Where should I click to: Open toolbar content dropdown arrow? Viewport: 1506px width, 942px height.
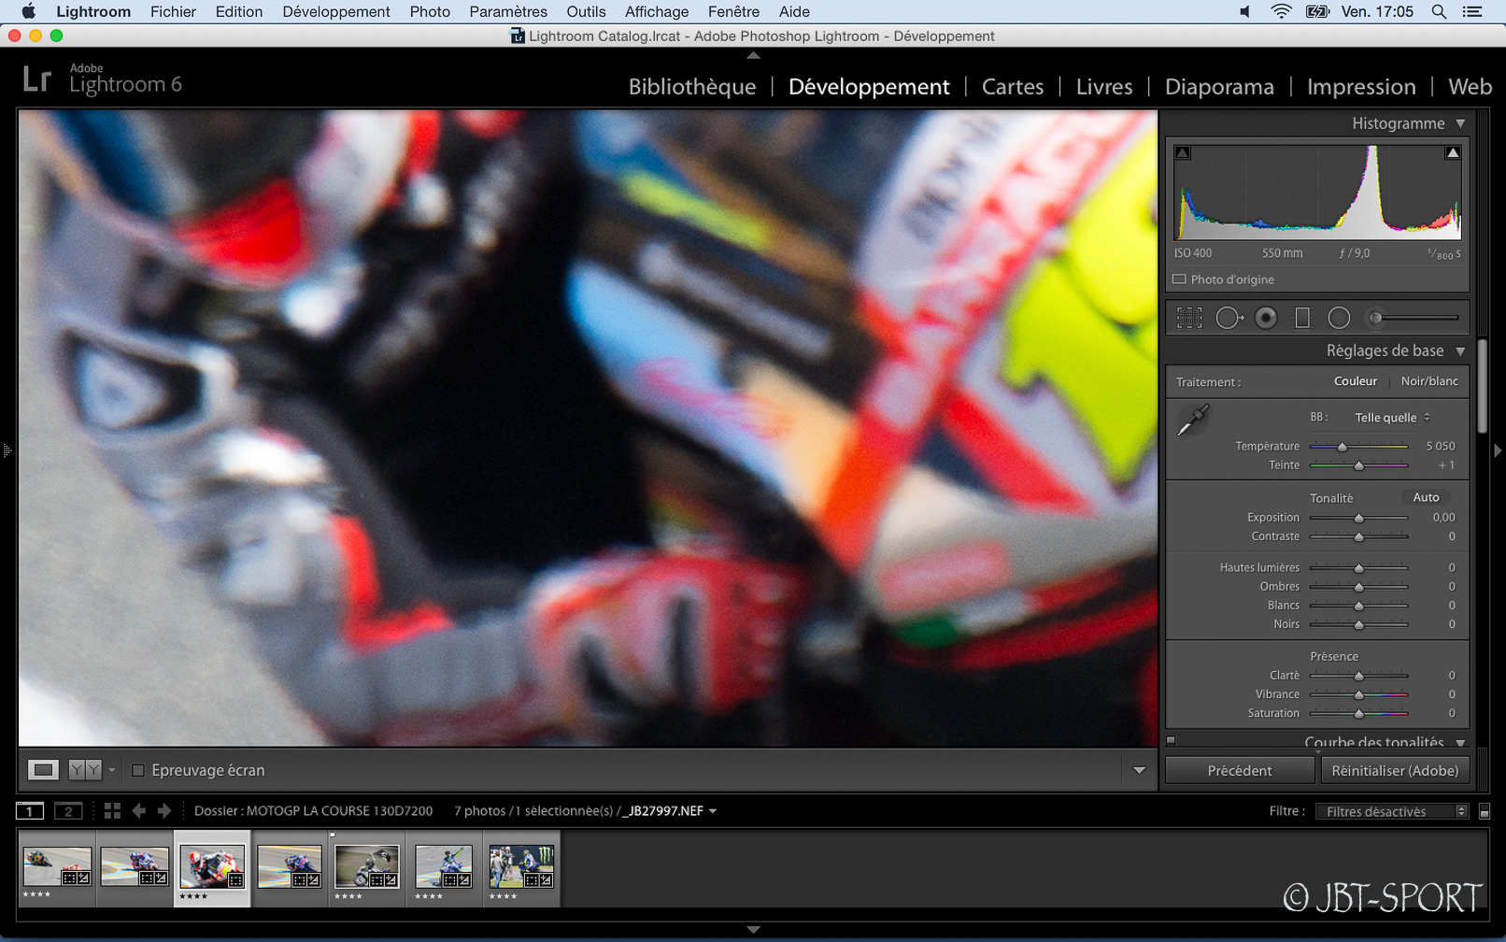click(x=1139, y=771)
